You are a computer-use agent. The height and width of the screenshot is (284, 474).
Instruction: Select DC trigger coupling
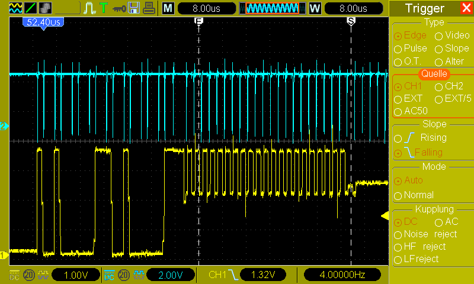pos(406,222)
